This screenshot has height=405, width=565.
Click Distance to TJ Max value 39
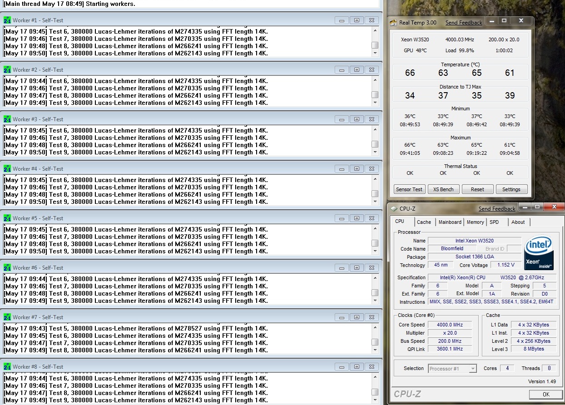510,95
